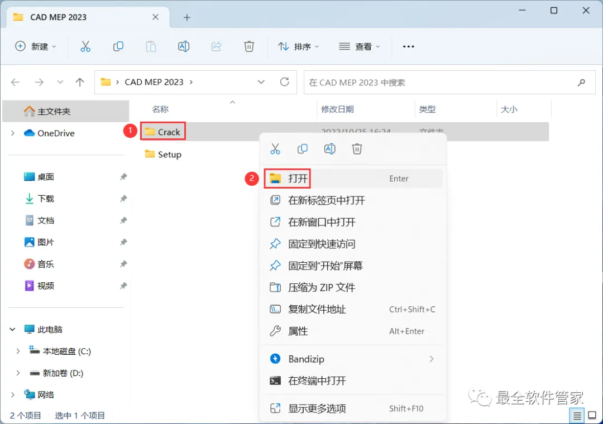
Task: Switch to details view icon in status bar
Action: (x=577, y=416)
